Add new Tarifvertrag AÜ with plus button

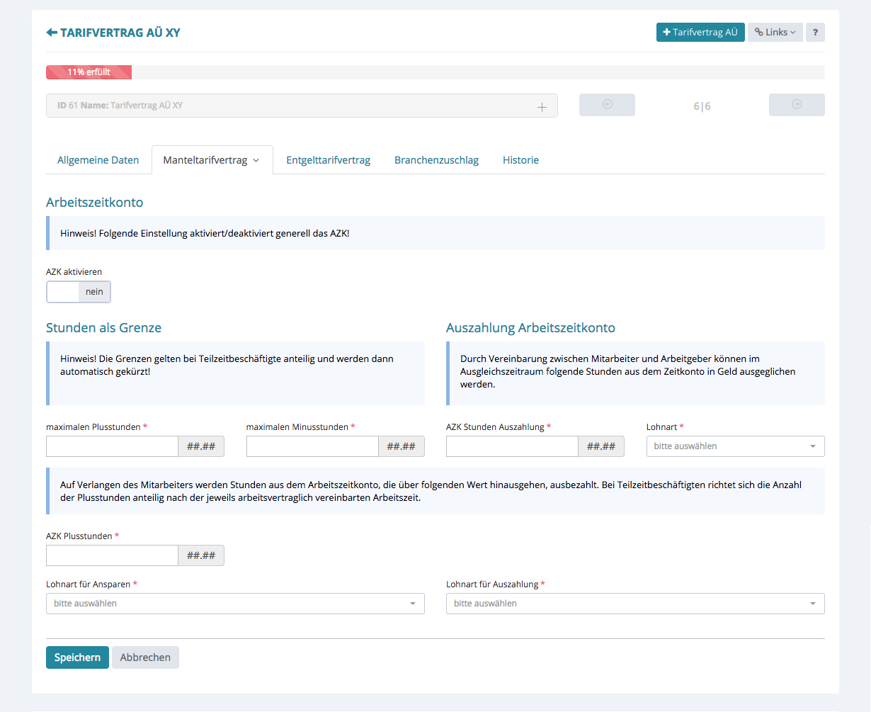(x=700, y=33)
